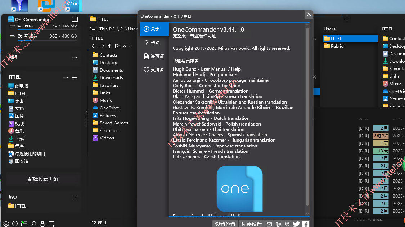The width and height of the screenshot is (405, 227).
Task: Select the ITTEL folder tab
Action: click(x=100, y=19)
